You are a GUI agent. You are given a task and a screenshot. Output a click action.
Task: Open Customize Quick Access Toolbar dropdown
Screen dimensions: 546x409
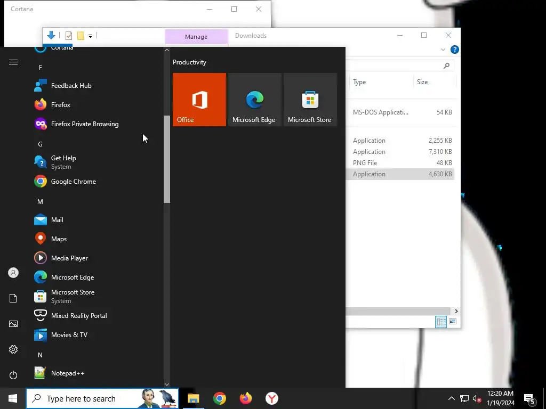coord(90,36)
